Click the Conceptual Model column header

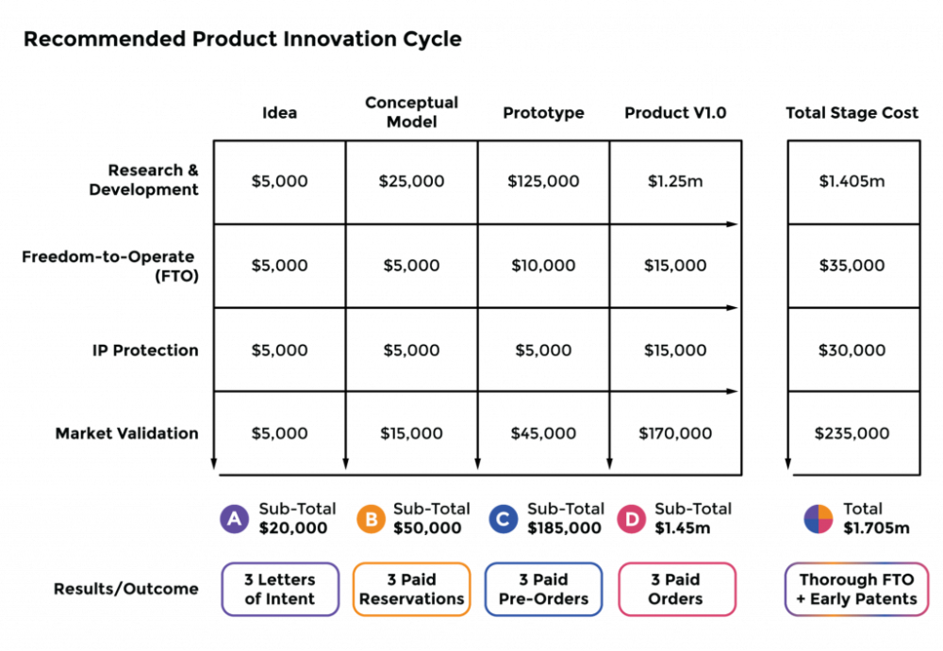[x=411, y=112]
